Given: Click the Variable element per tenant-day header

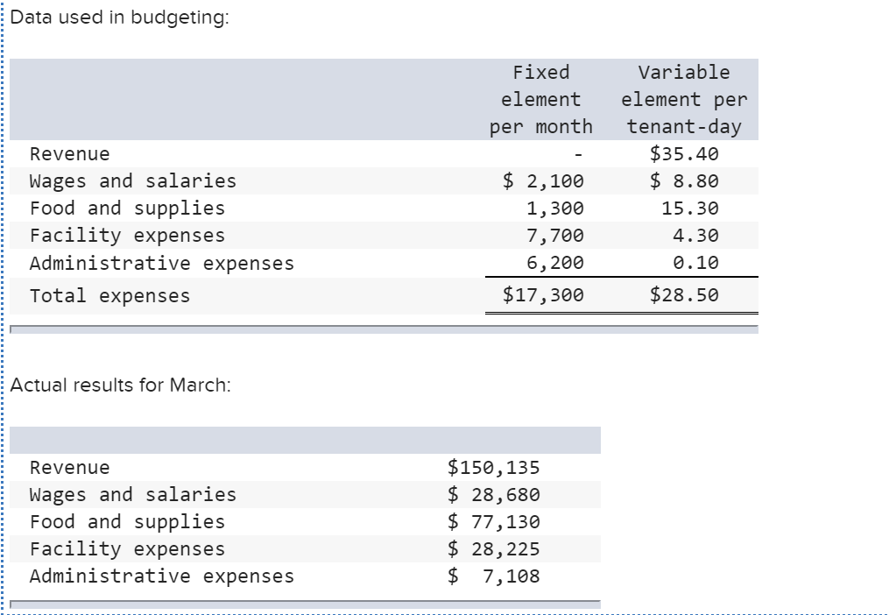Looking at the screenshot, I should pyautogui.click(x=682, y=99).
